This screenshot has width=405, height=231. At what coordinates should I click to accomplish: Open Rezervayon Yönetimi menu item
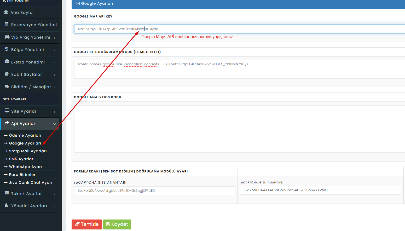click(30, 25)
